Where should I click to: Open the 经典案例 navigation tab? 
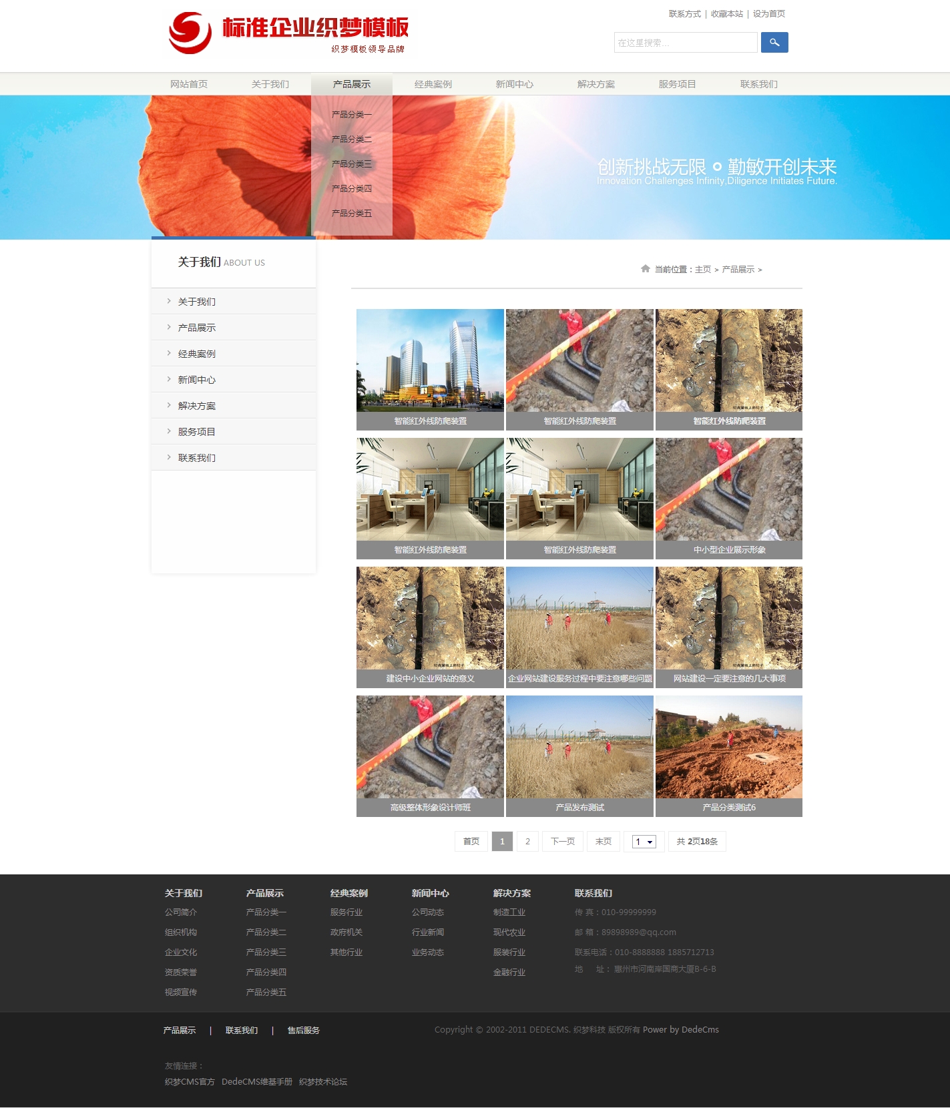pyautogui.click(x=433, y=84)
